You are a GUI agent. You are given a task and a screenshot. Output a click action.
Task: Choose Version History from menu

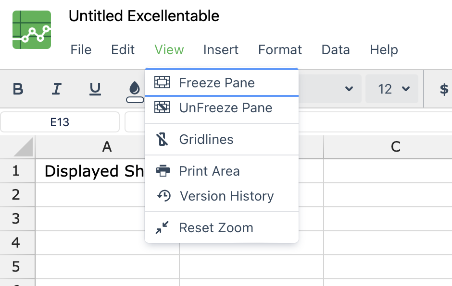pos(221,196)
